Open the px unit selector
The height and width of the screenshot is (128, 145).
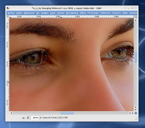(26, 118)
